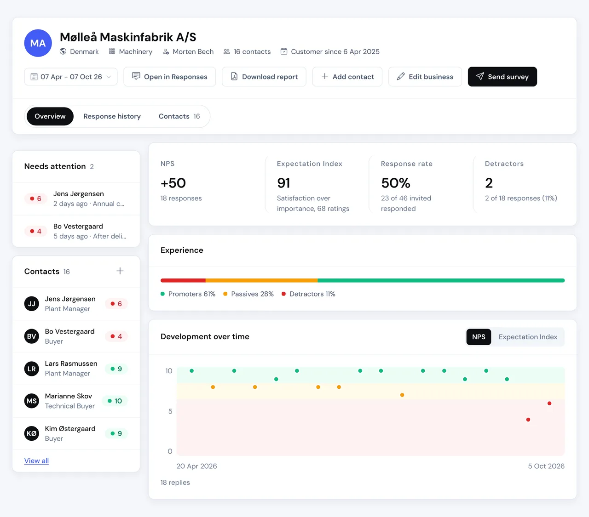This screenshot has height=517, width=589.
Task: Open Bo Vestergaard needs-attention item
Action: point(76,231)
